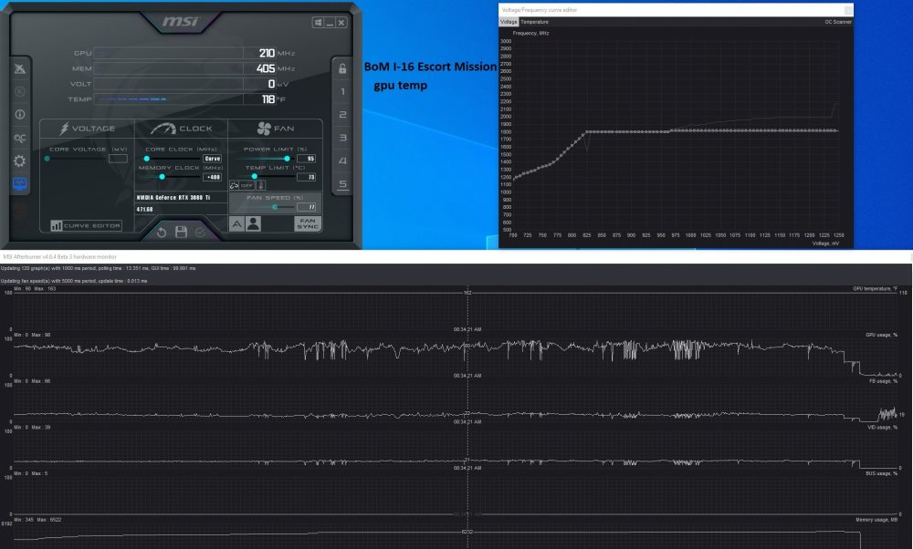Select the Voltage tab in curve editor

pos(509,21)
